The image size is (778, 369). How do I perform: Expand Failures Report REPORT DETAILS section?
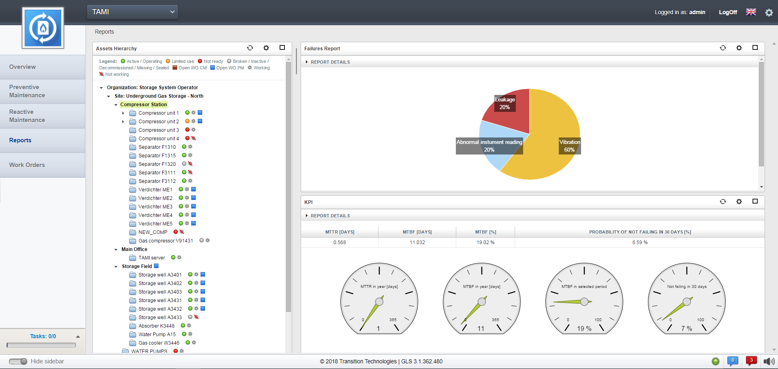[330, 62]
